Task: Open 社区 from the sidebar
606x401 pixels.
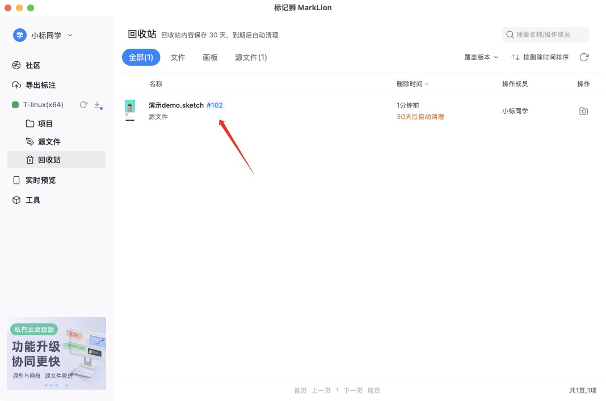Action: point(33,65)
